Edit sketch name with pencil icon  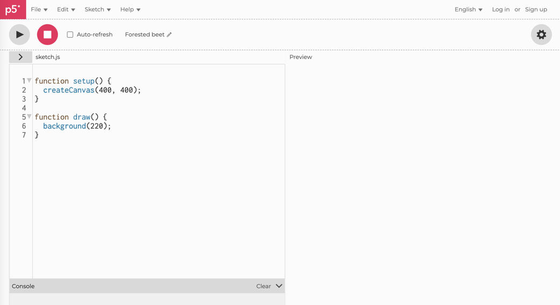[169, 35]
